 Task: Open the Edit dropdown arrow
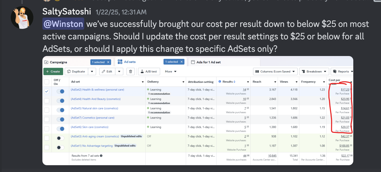[x=120, y=72]
